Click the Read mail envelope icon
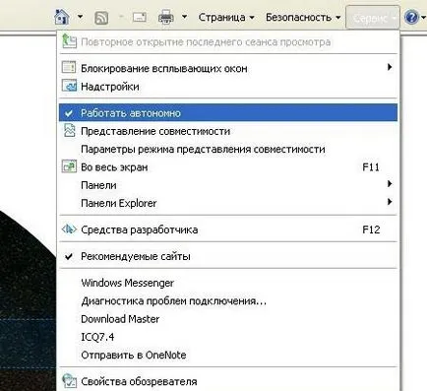 [139, 17]
